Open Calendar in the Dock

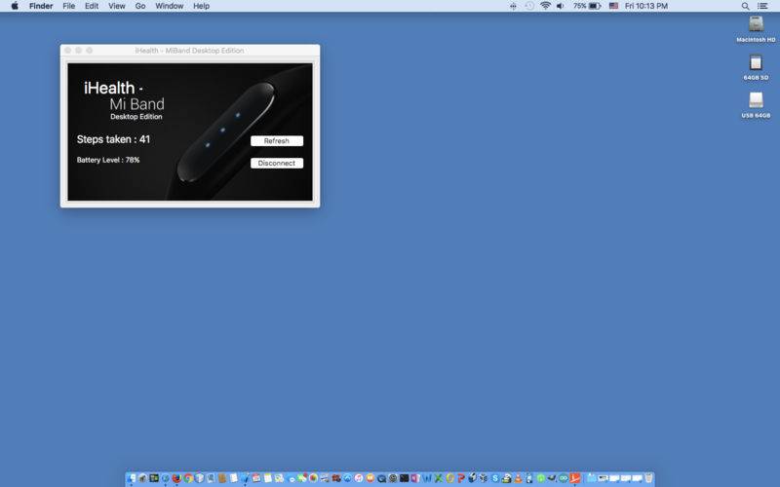tap(256, 478)
